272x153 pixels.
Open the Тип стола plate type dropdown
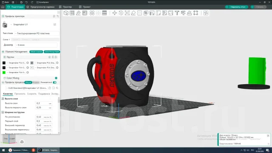[37, 33]
